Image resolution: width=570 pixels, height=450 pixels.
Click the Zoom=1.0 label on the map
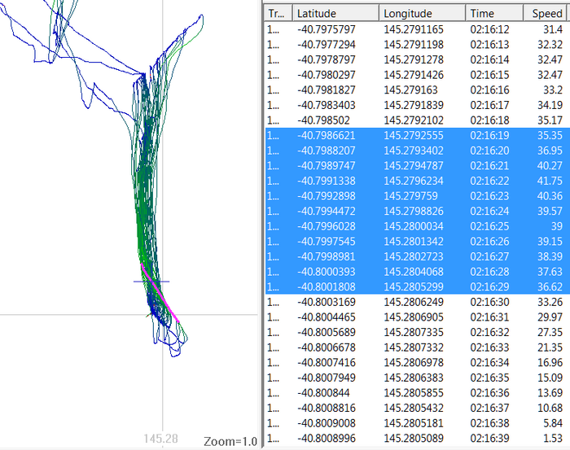229,441
